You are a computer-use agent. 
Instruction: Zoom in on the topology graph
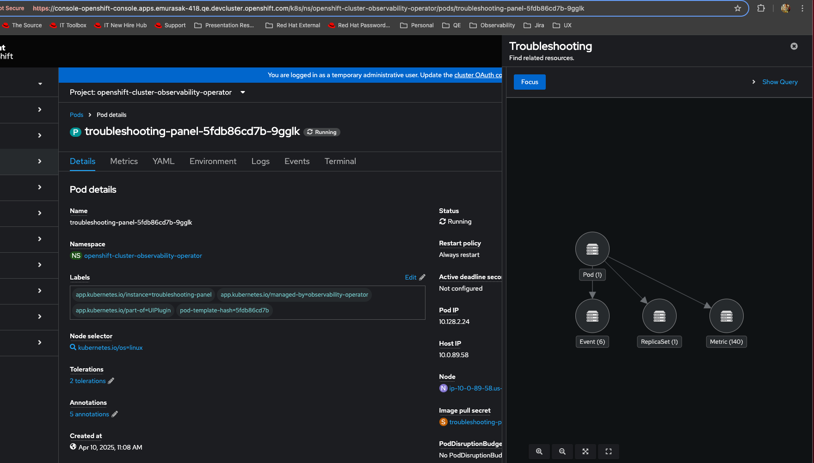pyautogui.click(x=539, y=451)
